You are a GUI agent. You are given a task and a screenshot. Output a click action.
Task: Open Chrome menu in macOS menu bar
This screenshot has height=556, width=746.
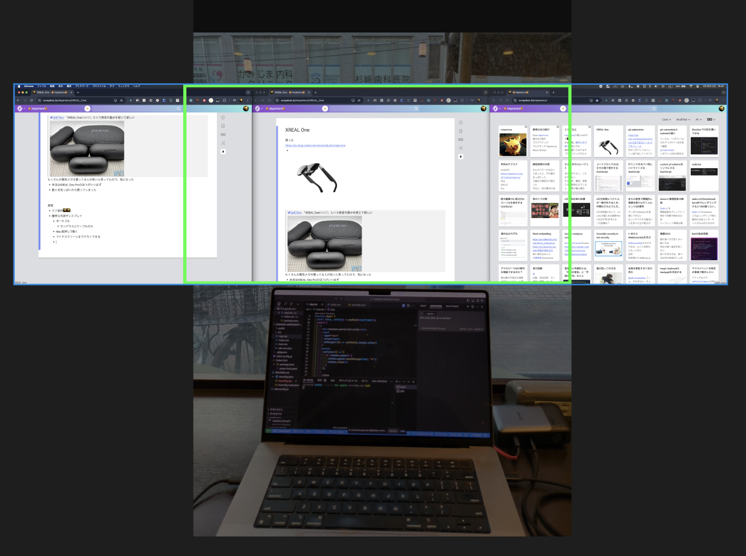(29, 86)
